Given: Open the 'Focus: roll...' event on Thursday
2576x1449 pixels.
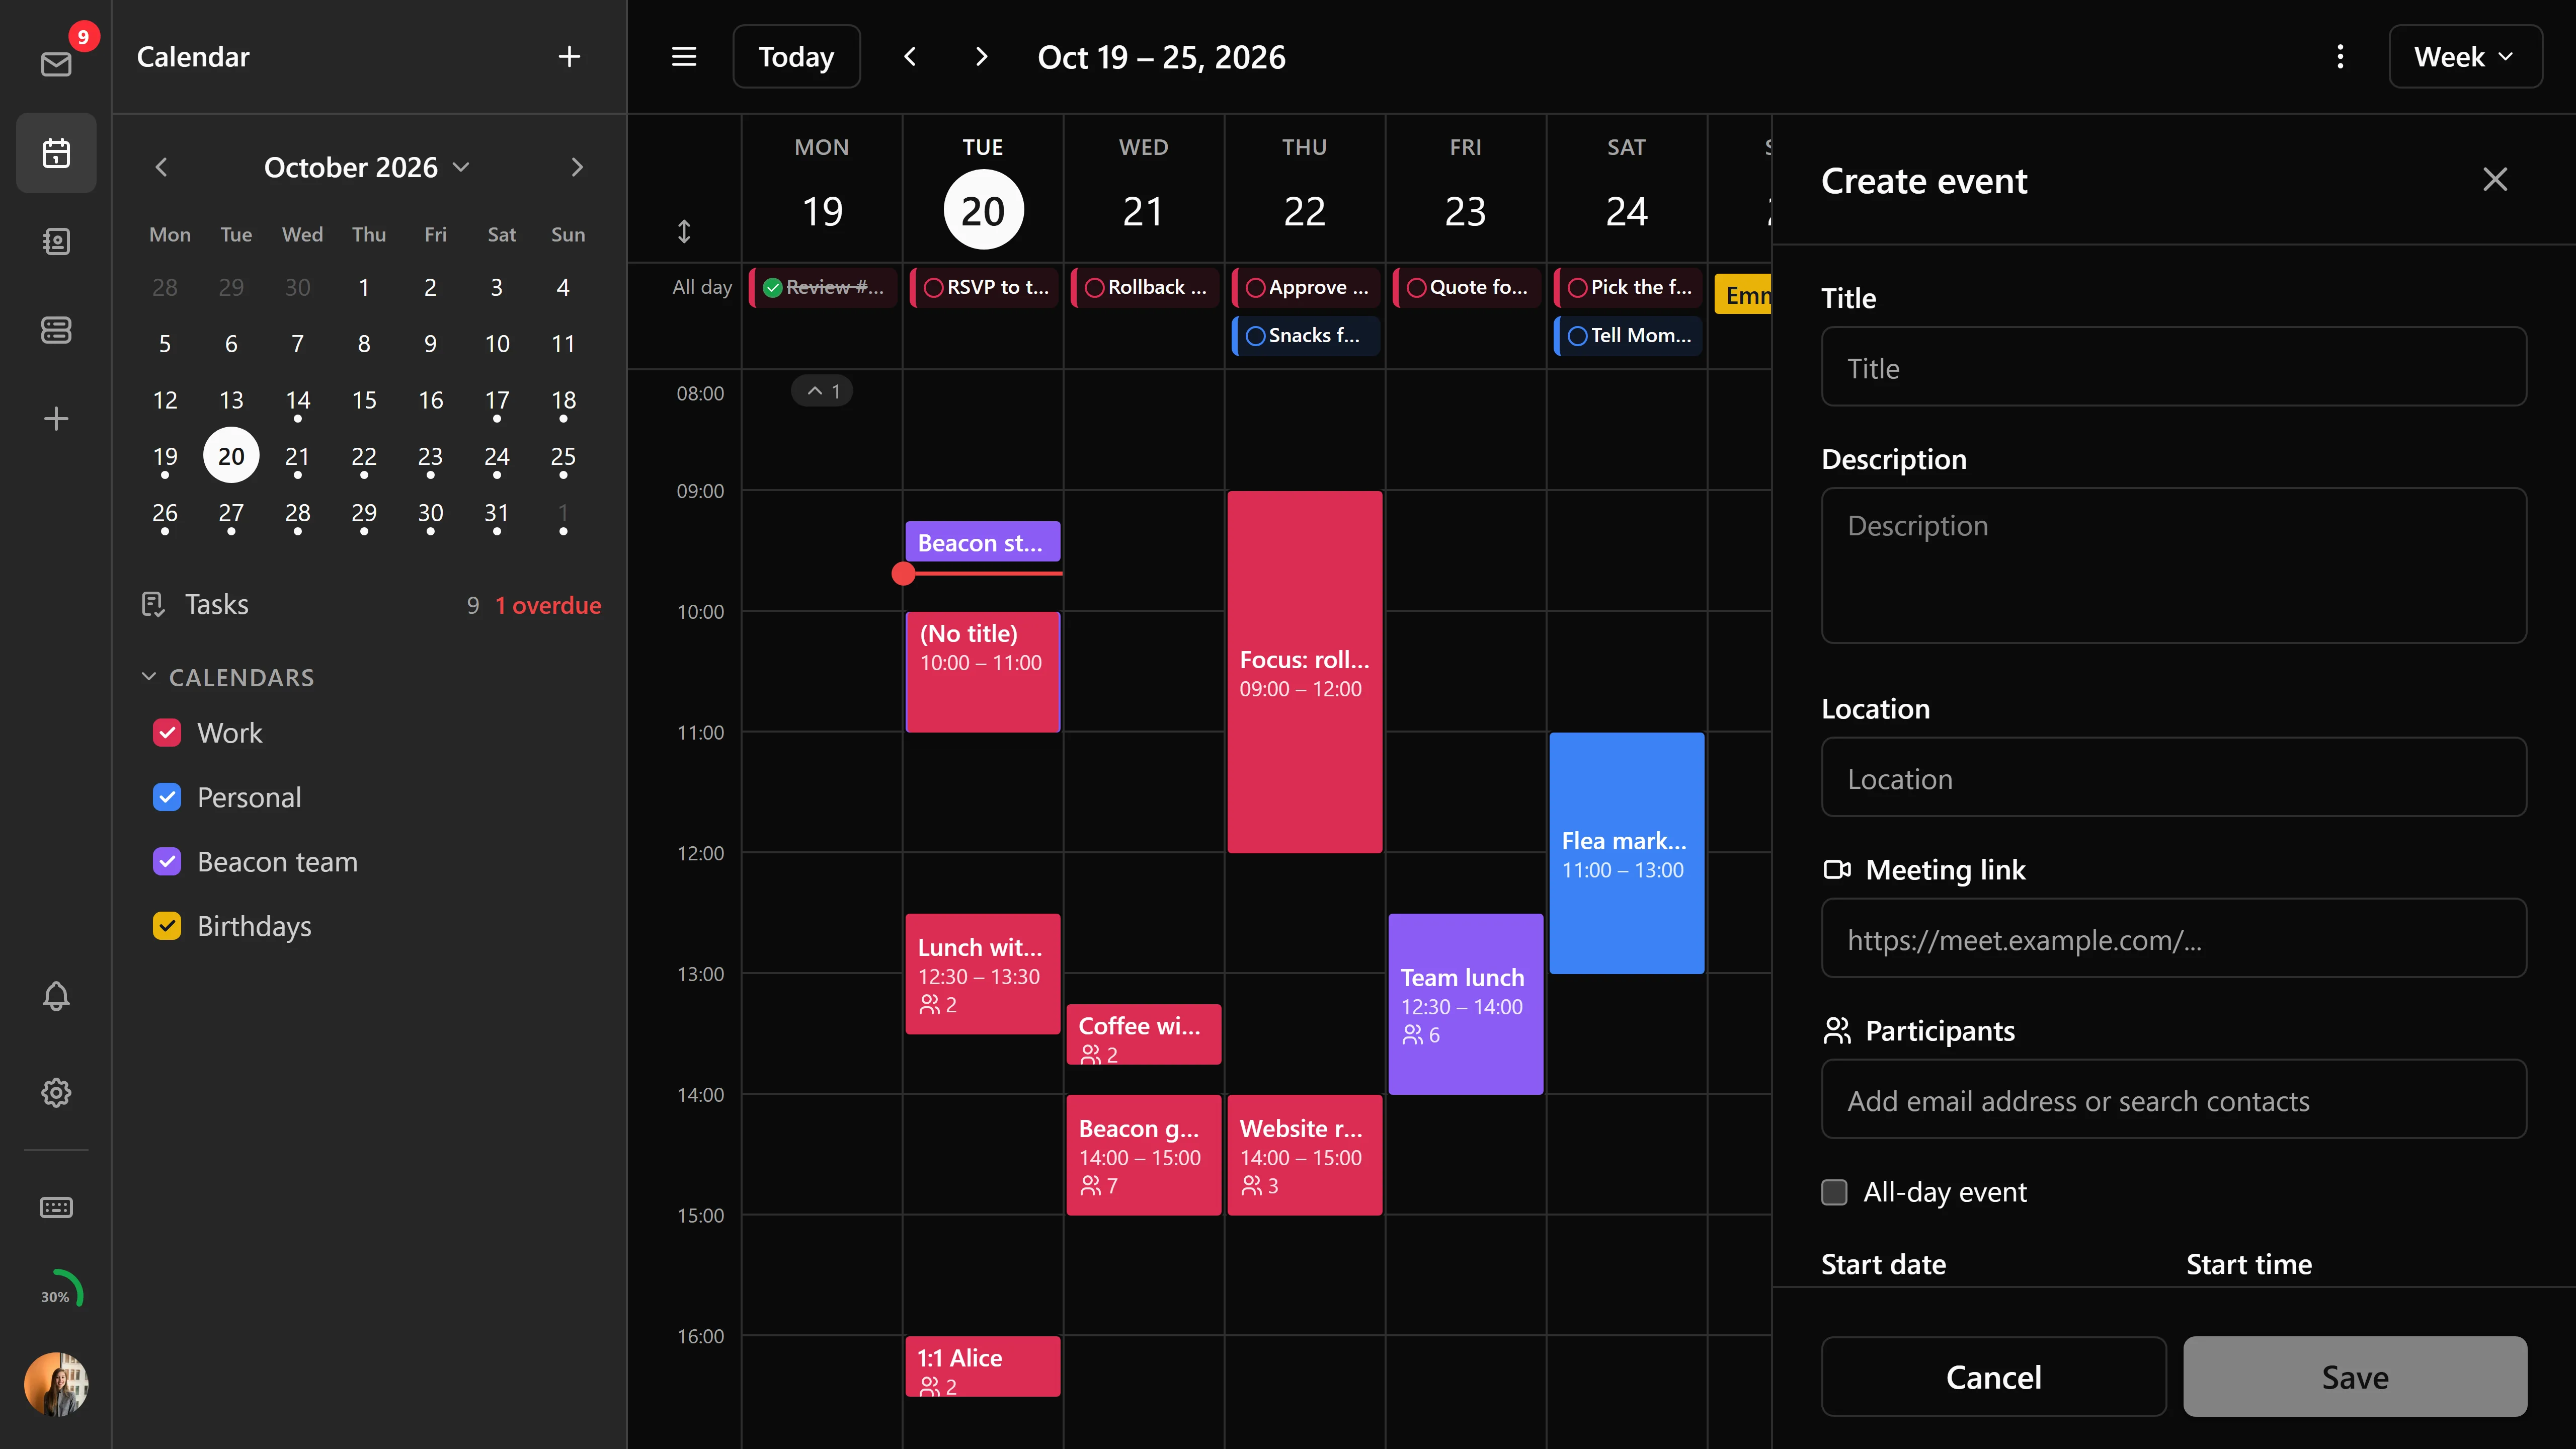Looking at the screenshot, I should point(1304,672).
